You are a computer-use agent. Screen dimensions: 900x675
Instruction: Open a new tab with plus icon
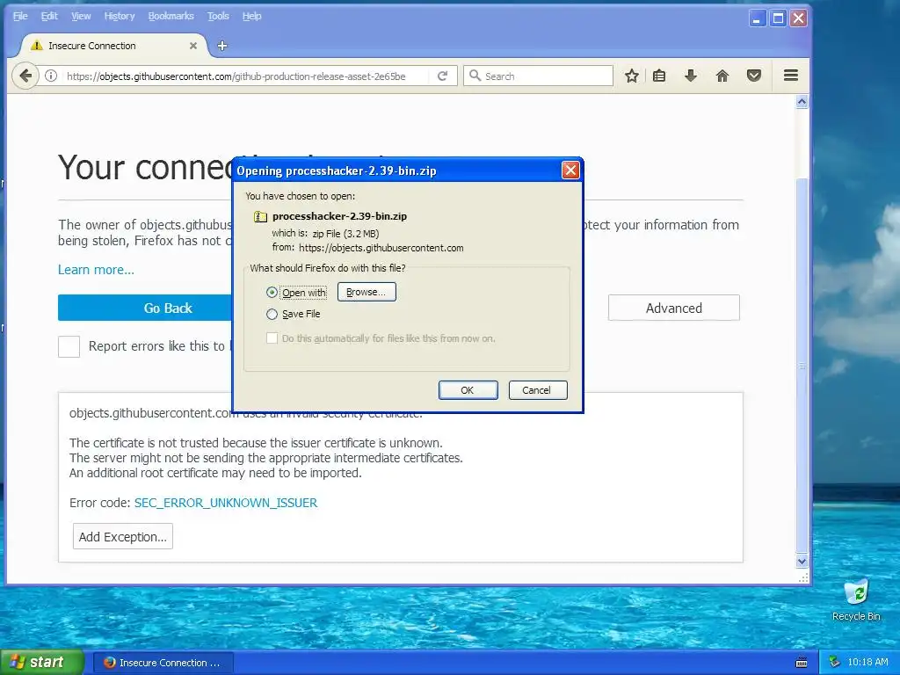(222, 46)
